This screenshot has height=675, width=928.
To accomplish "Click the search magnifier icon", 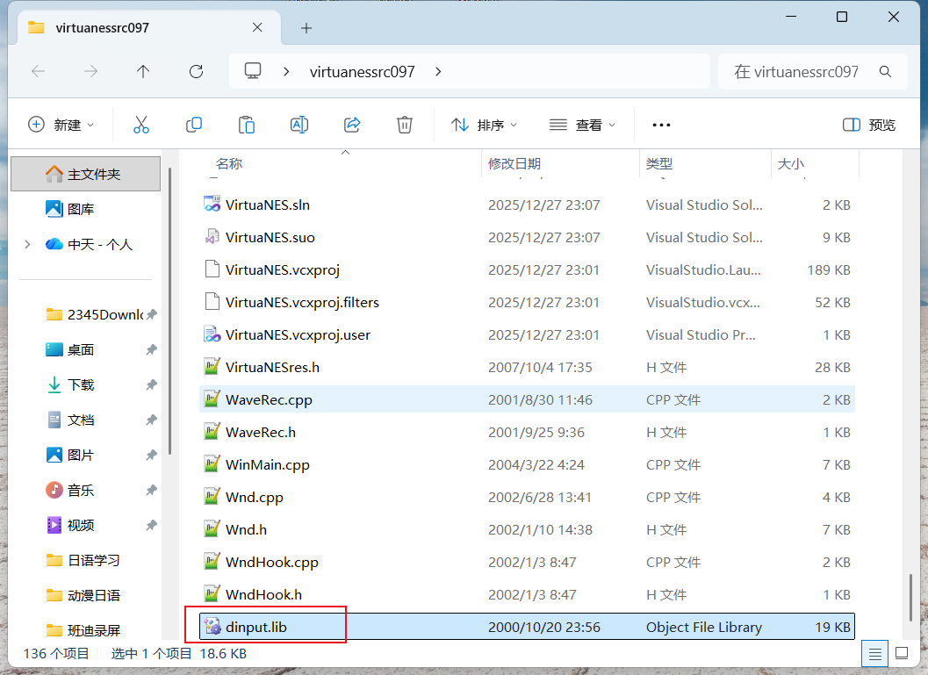I will pos(885,72).
